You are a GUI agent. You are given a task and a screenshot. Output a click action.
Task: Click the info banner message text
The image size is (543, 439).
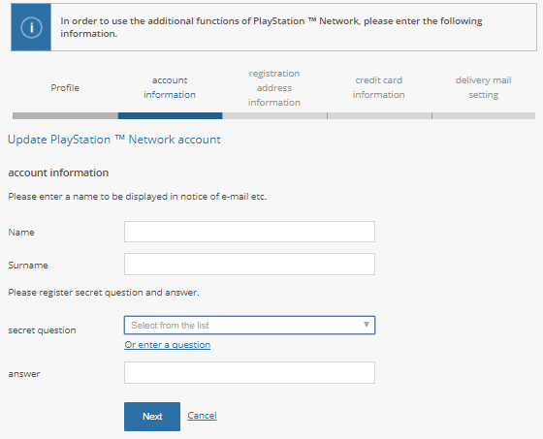click(271, 27)
